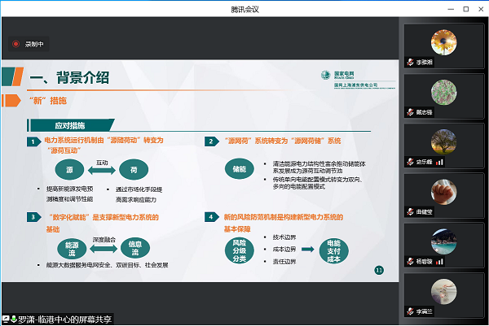Select 李满兰's participant video tile

coord(444,291)
